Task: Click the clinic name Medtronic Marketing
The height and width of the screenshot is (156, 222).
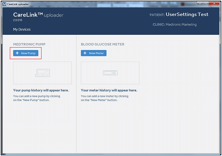Action: 181,25
